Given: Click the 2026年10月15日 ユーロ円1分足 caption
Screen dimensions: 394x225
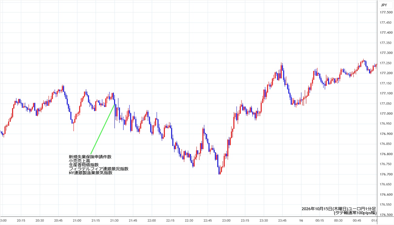Looking at the screenshot, I should 339,209.
